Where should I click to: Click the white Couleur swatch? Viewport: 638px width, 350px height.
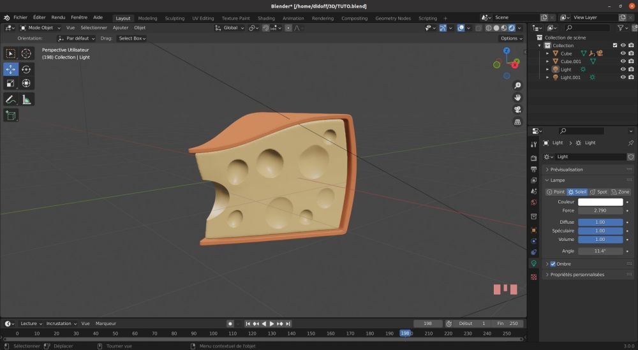click(x=600, y=202)
